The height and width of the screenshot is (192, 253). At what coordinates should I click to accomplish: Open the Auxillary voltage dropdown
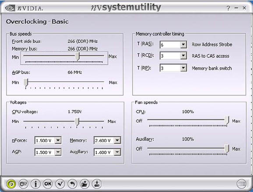(x=117, y=152)
